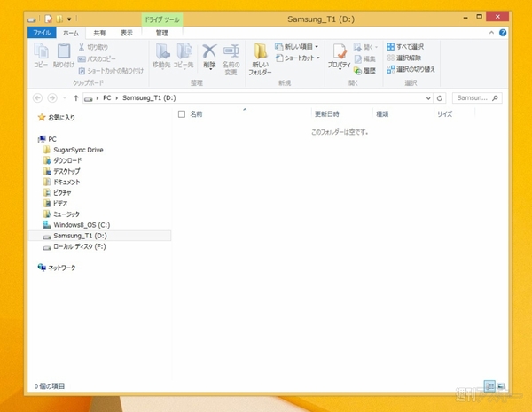Click Select all (すべて選択)
This screenshot has width=532, height=412.
pos(405,47)
